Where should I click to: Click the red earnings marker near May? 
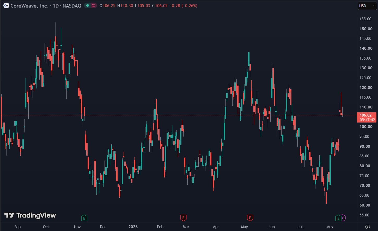pos(250,218)
